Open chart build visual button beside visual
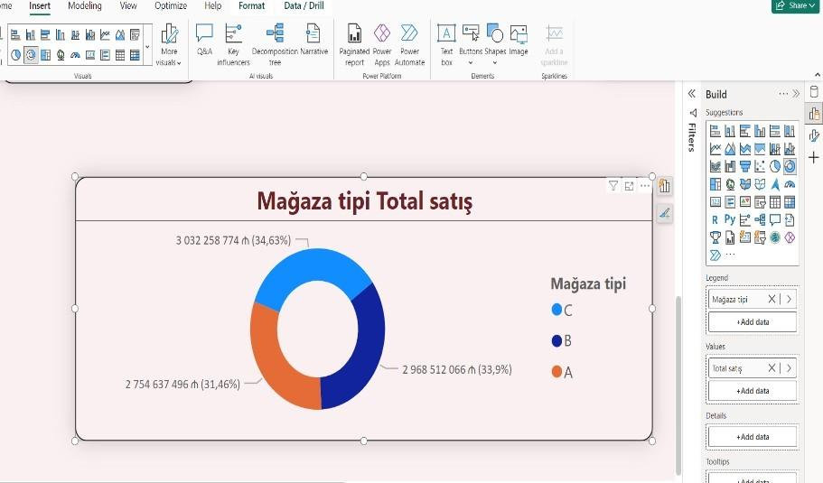823x483 pixels. (x=665, y=186)
